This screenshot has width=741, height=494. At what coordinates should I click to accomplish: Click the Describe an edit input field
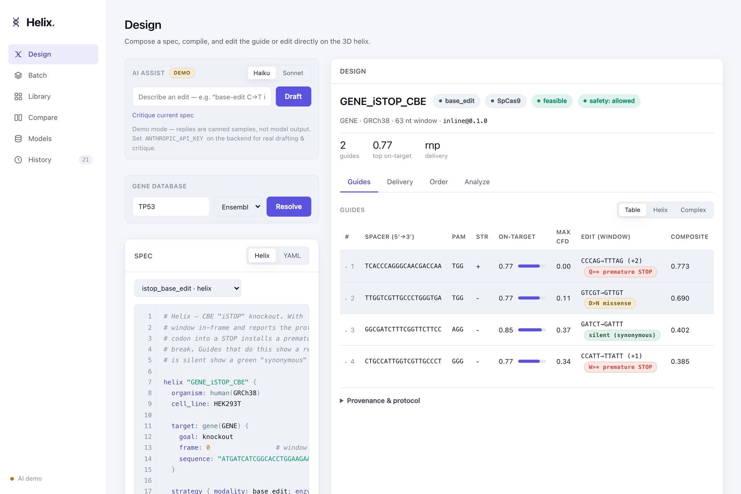click(202, 97)
